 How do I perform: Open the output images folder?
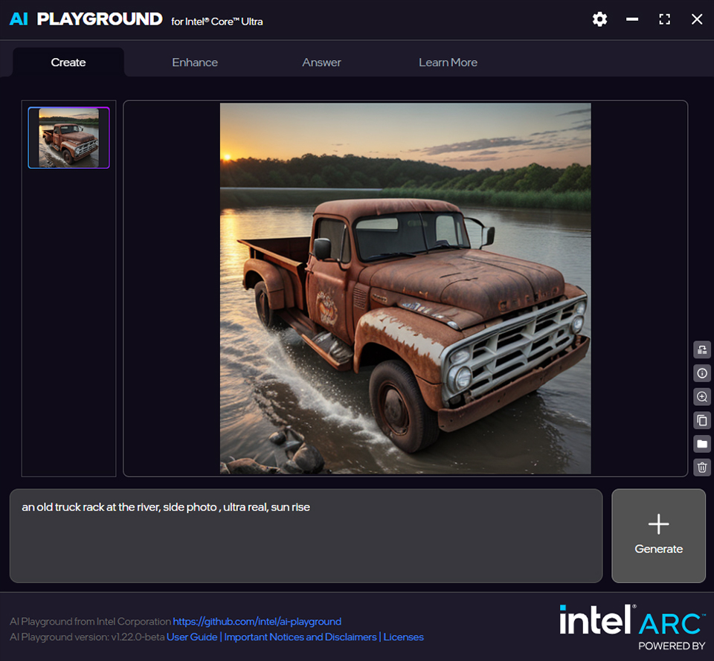tap(701, 444)
